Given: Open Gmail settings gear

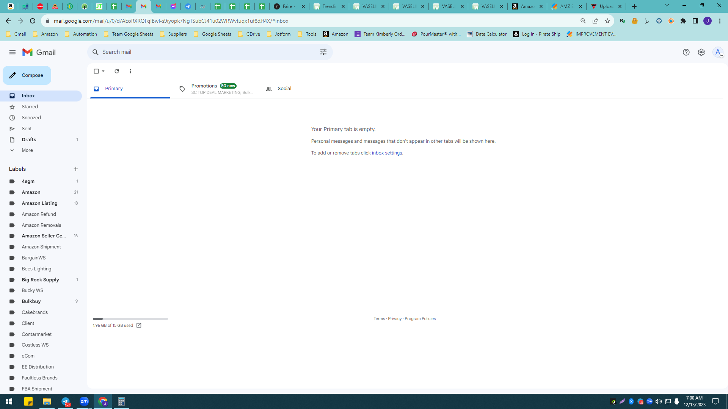Looking at the screenshot, I should 701,52.
